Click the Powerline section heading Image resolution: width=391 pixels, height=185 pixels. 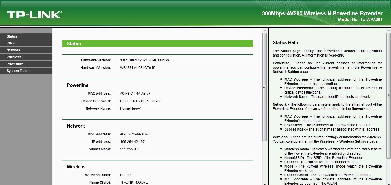[77, 85]
